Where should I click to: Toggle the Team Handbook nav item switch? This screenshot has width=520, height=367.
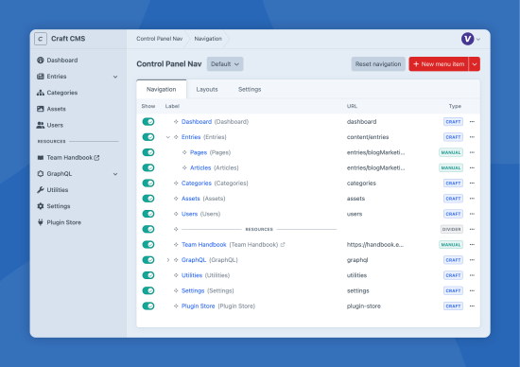(148, 245)
